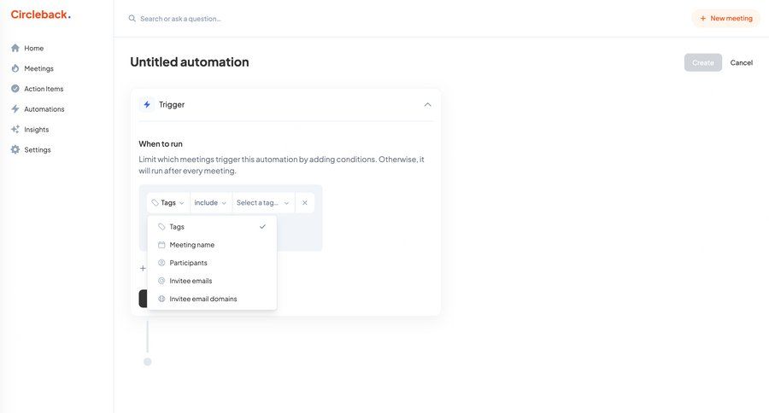
Task: Click the search magnifier icon
Action: point(132,18)
